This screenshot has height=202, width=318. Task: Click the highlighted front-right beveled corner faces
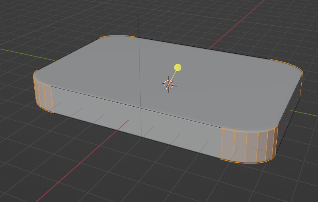[249, 146]
